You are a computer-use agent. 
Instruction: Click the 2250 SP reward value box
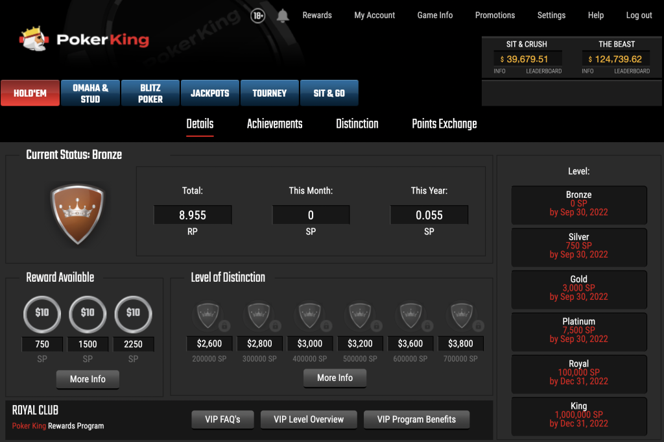[x=133, y=344]
